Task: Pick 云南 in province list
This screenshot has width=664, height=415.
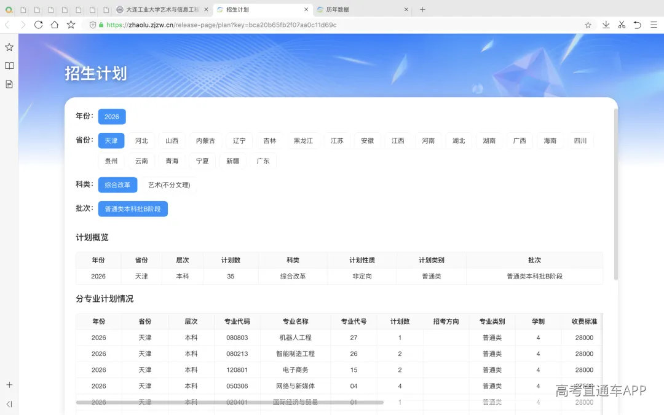Action: click(141, 161)
